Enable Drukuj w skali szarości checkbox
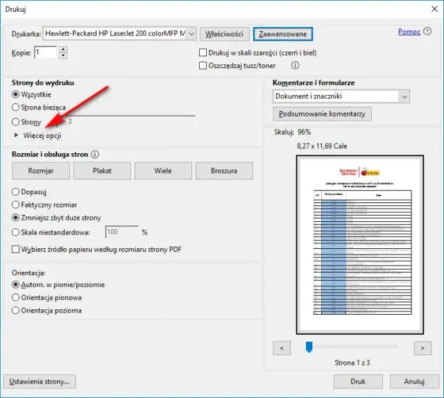Image resolution: width=444 pixels, height=398 pixels. [203, 53]
